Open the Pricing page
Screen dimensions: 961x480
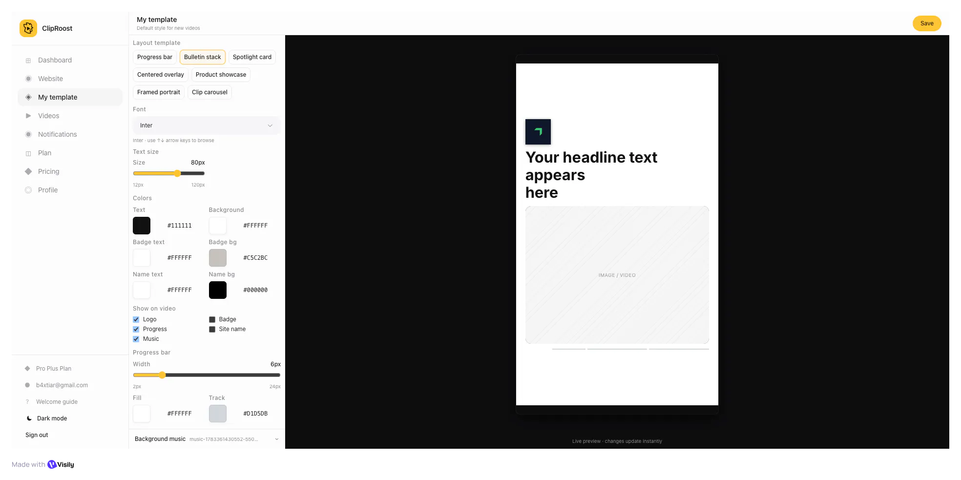(70, 171)
